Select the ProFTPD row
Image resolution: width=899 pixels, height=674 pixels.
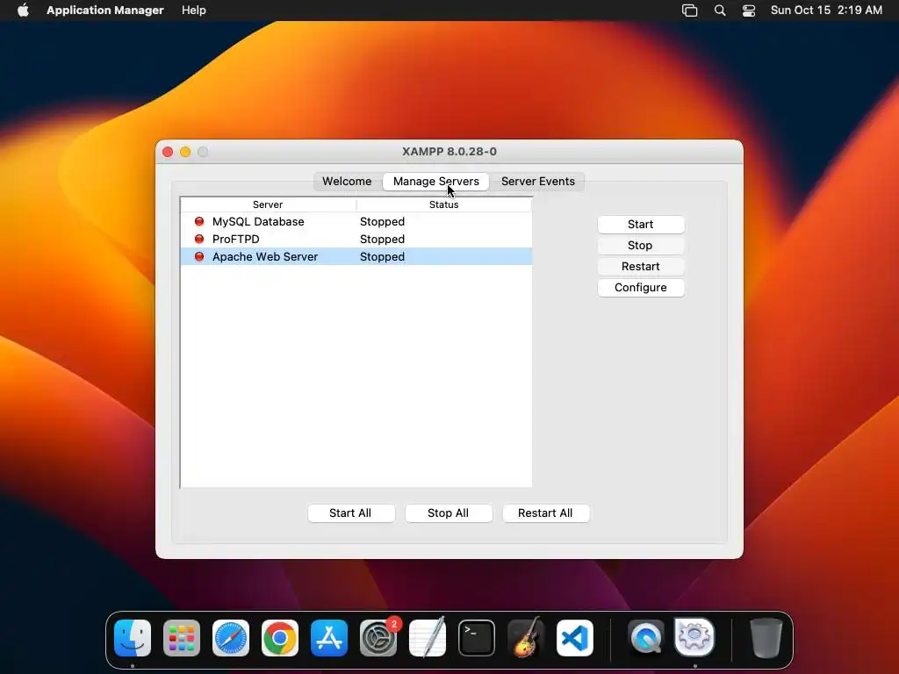(x=356, y=239)
